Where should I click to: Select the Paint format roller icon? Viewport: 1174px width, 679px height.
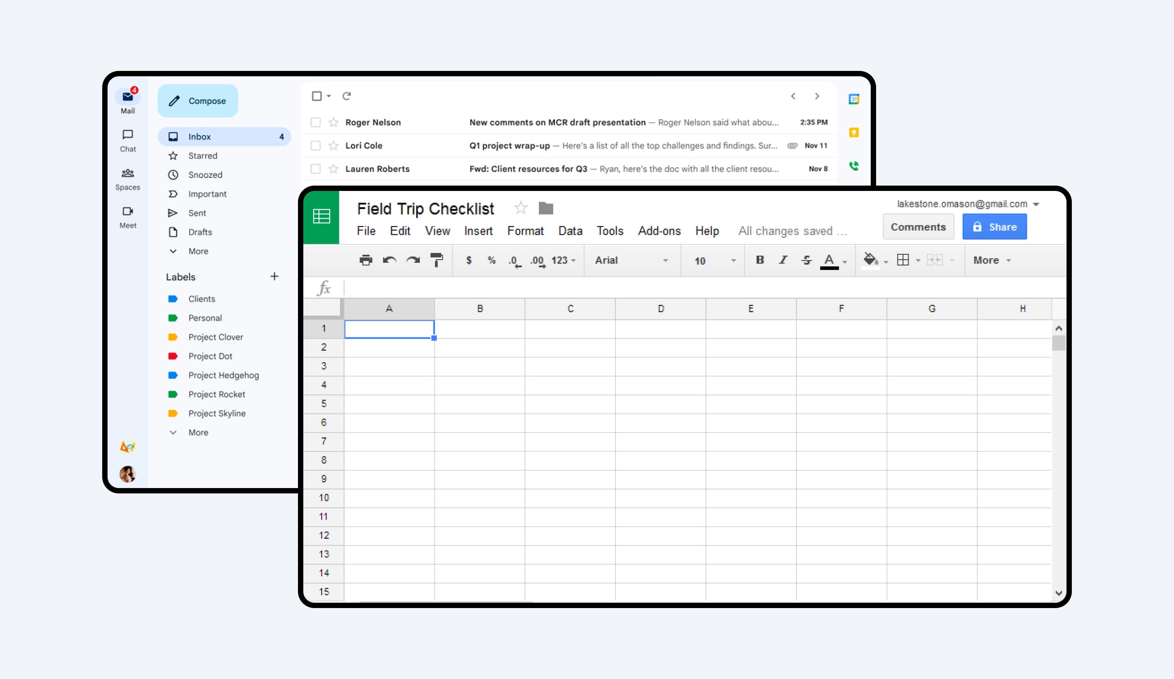click(x=437, y=260)
